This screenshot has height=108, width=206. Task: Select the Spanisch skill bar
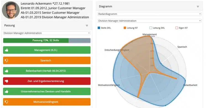point(47,60)
